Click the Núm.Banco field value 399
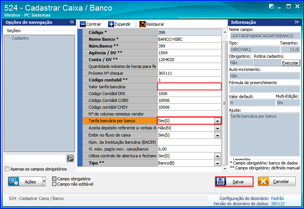Viewport: 304px width, 209px height. pos(189,46)
